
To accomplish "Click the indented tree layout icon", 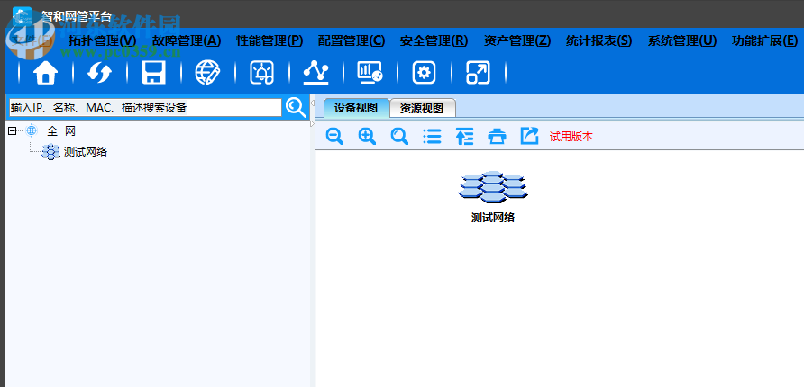I will pyautogui.click(x=464, y=137).
